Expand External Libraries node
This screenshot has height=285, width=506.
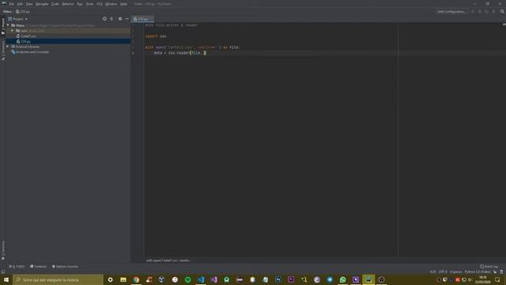pos(8,47)
